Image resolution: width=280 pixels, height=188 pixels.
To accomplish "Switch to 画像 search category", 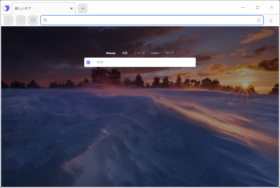I will click(x=125, y=53).
